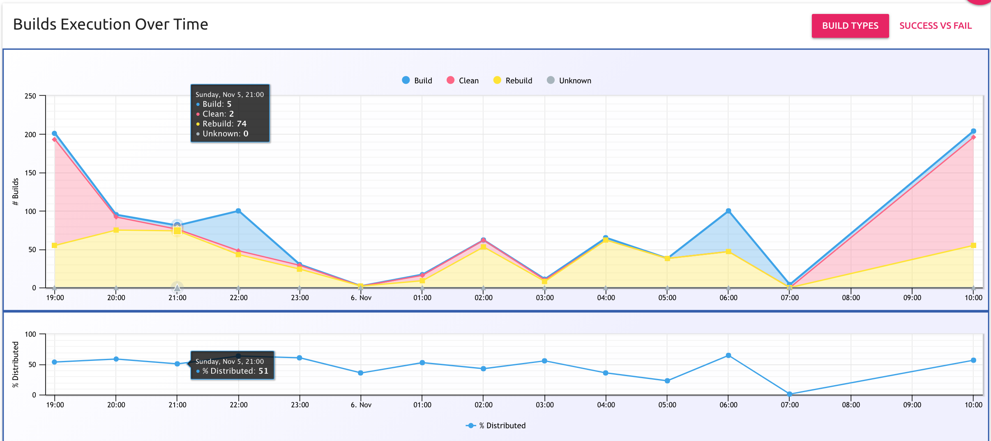Click the Build data point at 22:00

238,211
